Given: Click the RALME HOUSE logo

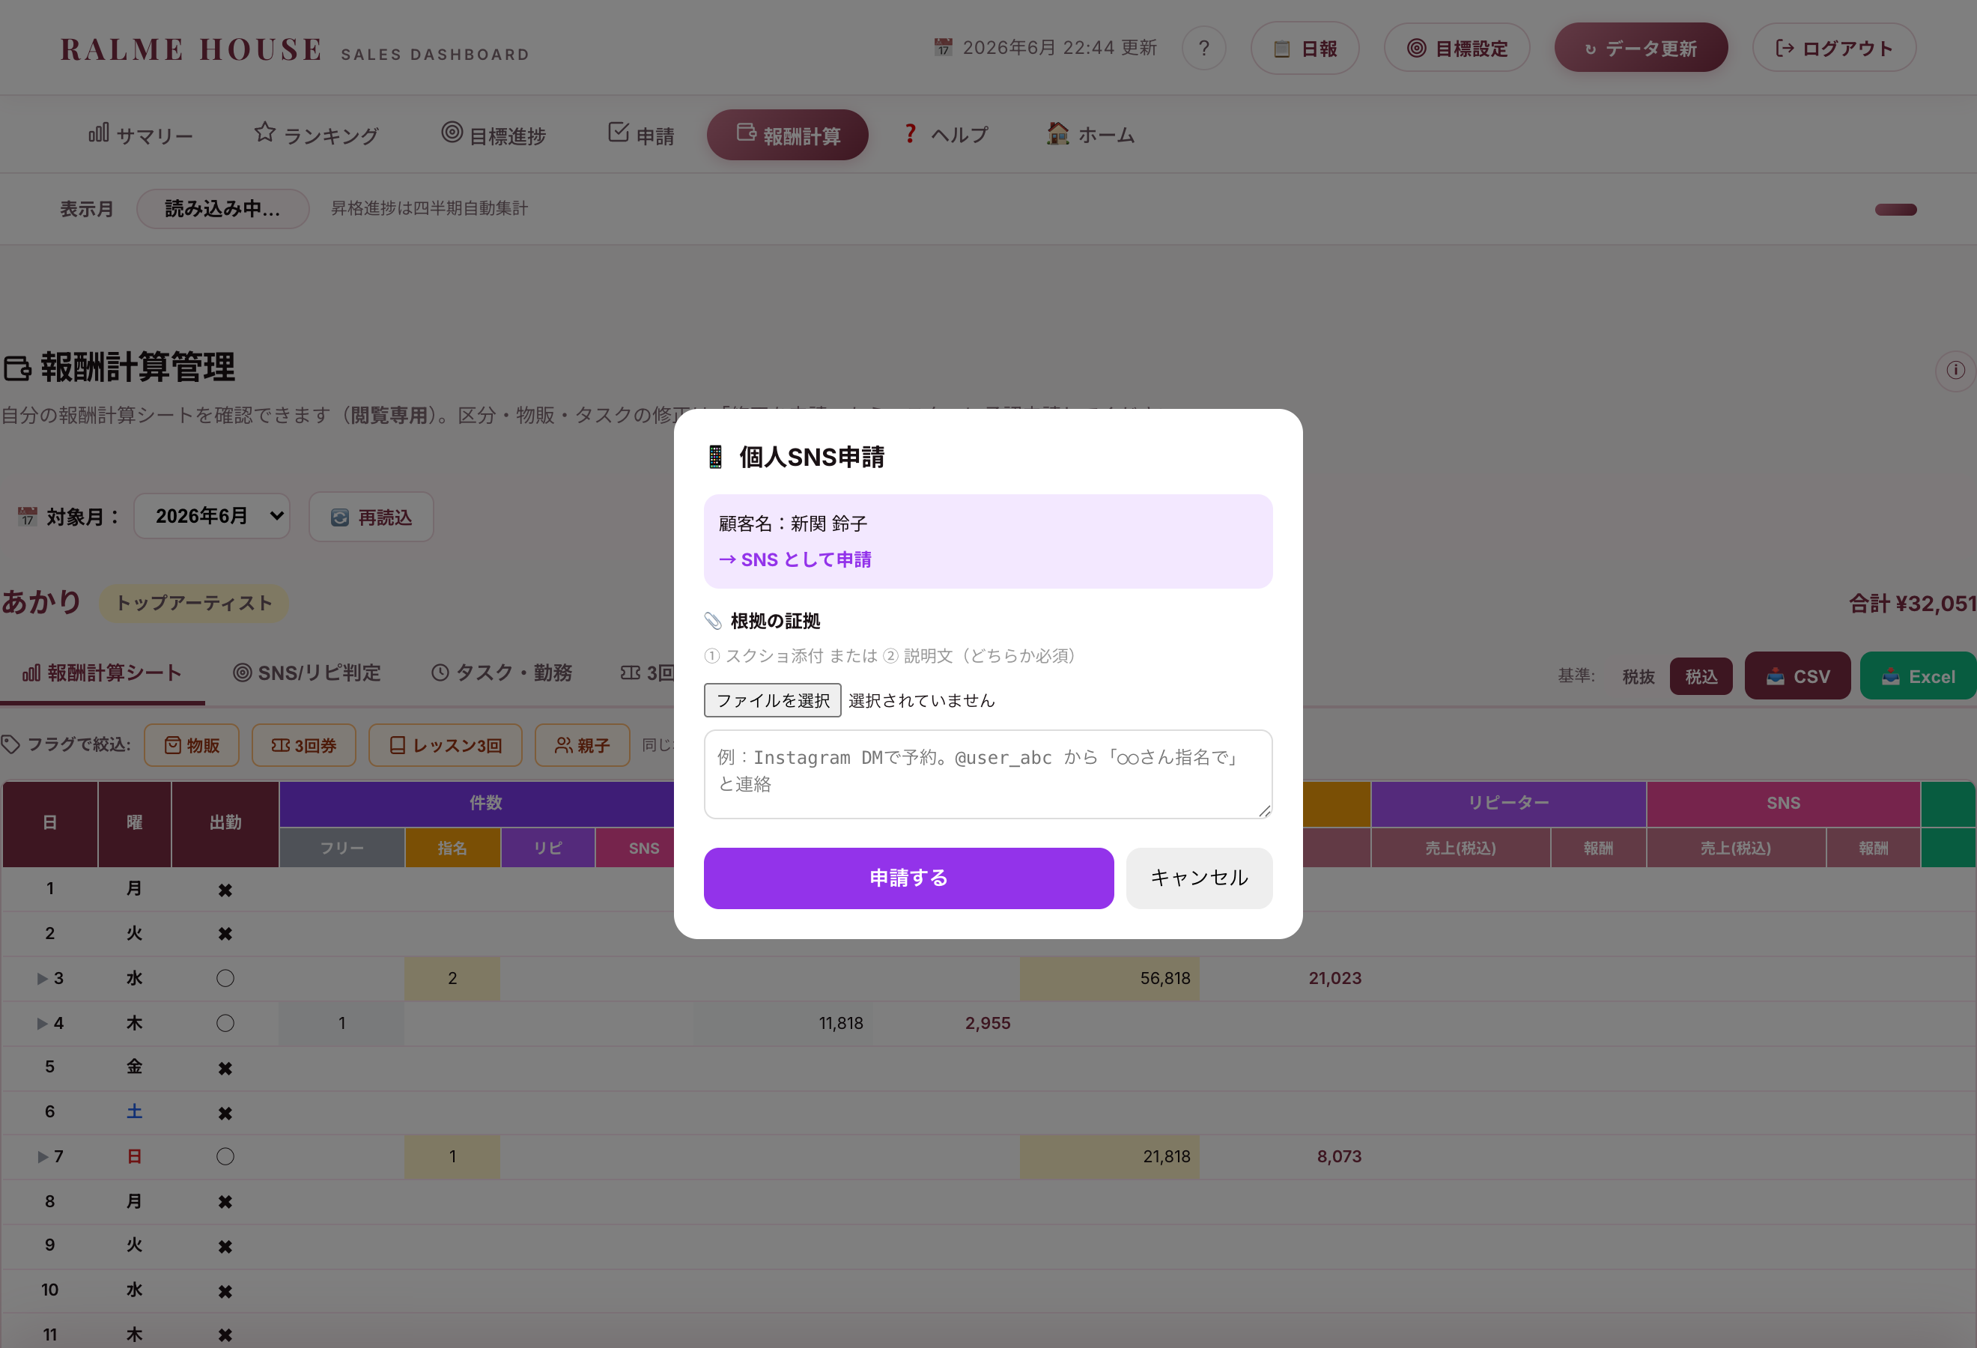Looking at the screenshot, I should (x=192, y=49).
